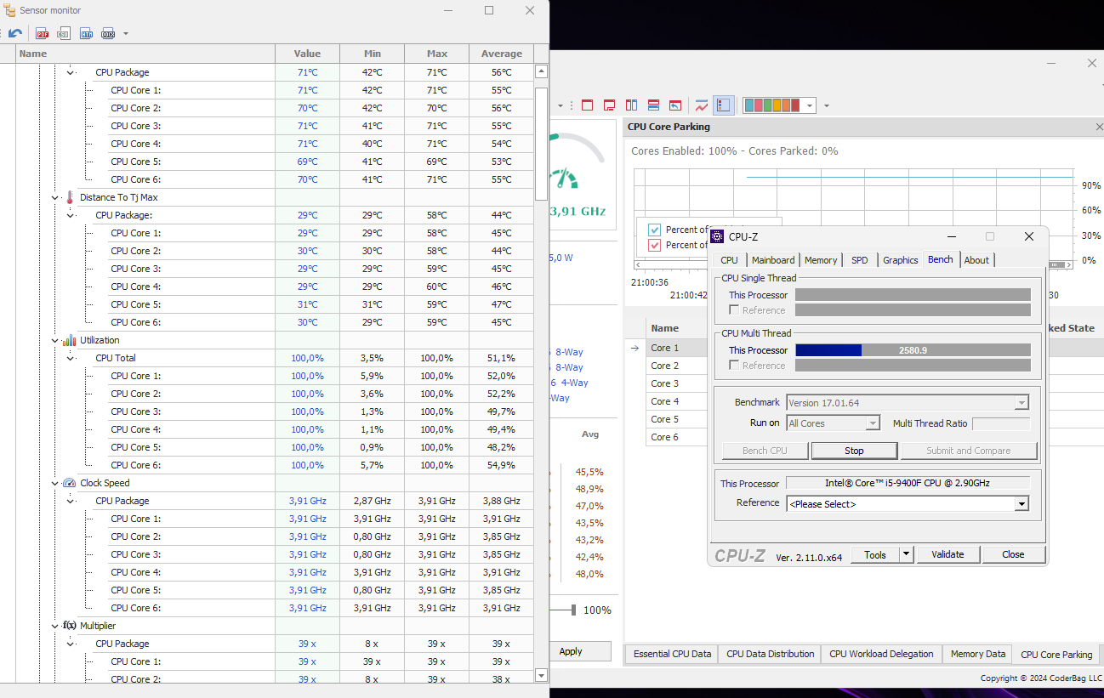Image resolution: width=1104 pixels, height=698 pixels.
Task: Close the CPU Core Parking panel
Action: 1099,127
